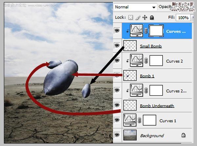Select the Bomb Underneath layer name
This screenshot has width=197, height=146.
pyautogui.click(x=157, y=106)
